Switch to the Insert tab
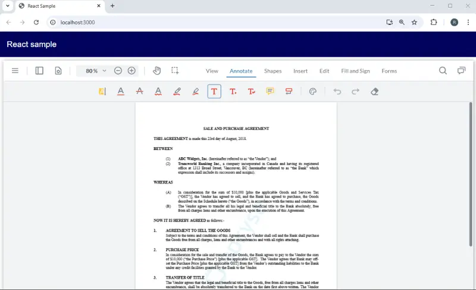The width and height of the screenshot is (476, 290). (x=300, y=71)
